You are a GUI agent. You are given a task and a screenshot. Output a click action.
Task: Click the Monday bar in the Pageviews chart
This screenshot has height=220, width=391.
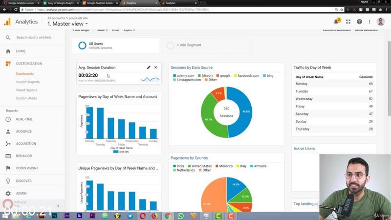click(x=89, y=123)
